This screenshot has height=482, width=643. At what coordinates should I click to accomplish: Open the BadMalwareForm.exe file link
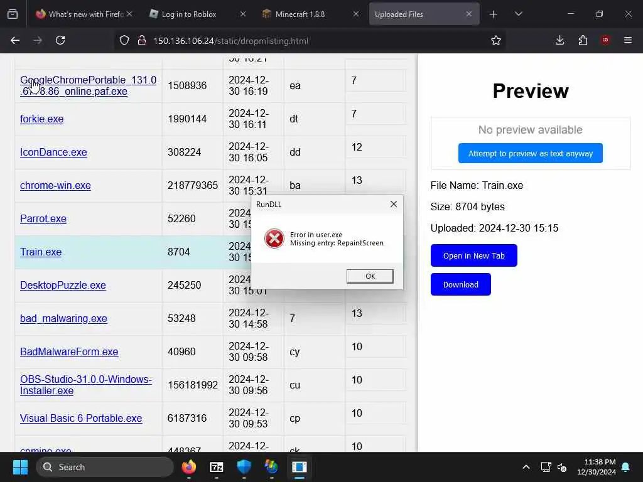point(69,351)
